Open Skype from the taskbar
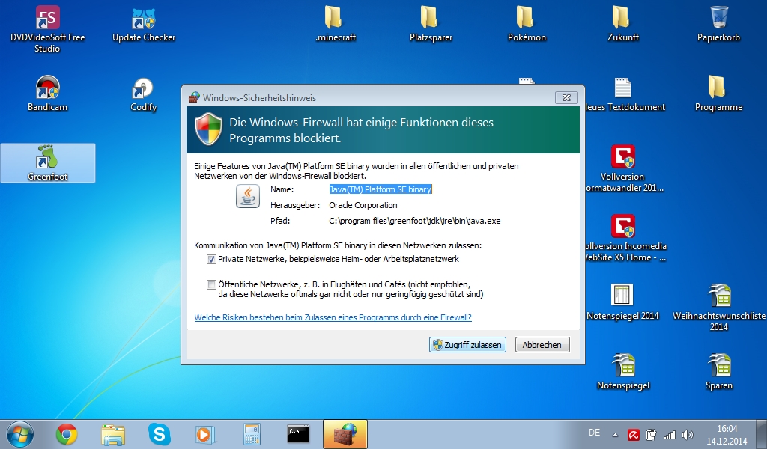This screenshot has height=449, width=767. [x=160, y=434]
